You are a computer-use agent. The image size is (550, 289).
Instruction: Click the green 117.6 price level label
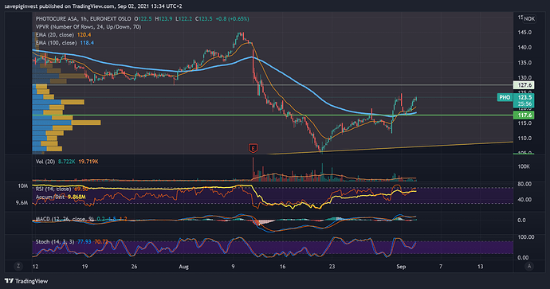[x=524, y=115]
